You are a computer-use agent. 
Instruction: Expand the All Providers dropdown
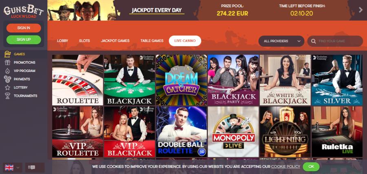coord(281,41)
